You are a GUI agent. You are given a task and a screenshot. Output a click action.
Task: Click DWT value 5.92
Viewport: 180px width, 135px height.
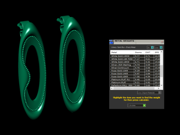148,82
